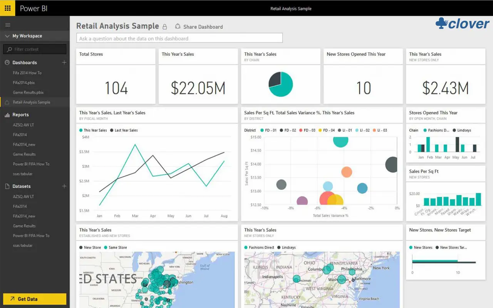
Task: Click the search magnifier in filter box
Action: tap(10, 49)
